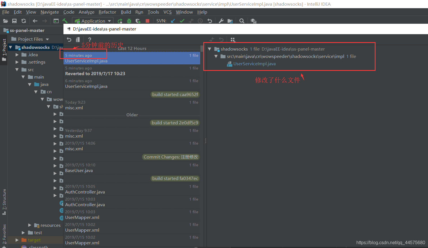This screenshot has width=428, height=248.
Task: Open the Project Files view dropdown
Action: (x=30, y=39)
